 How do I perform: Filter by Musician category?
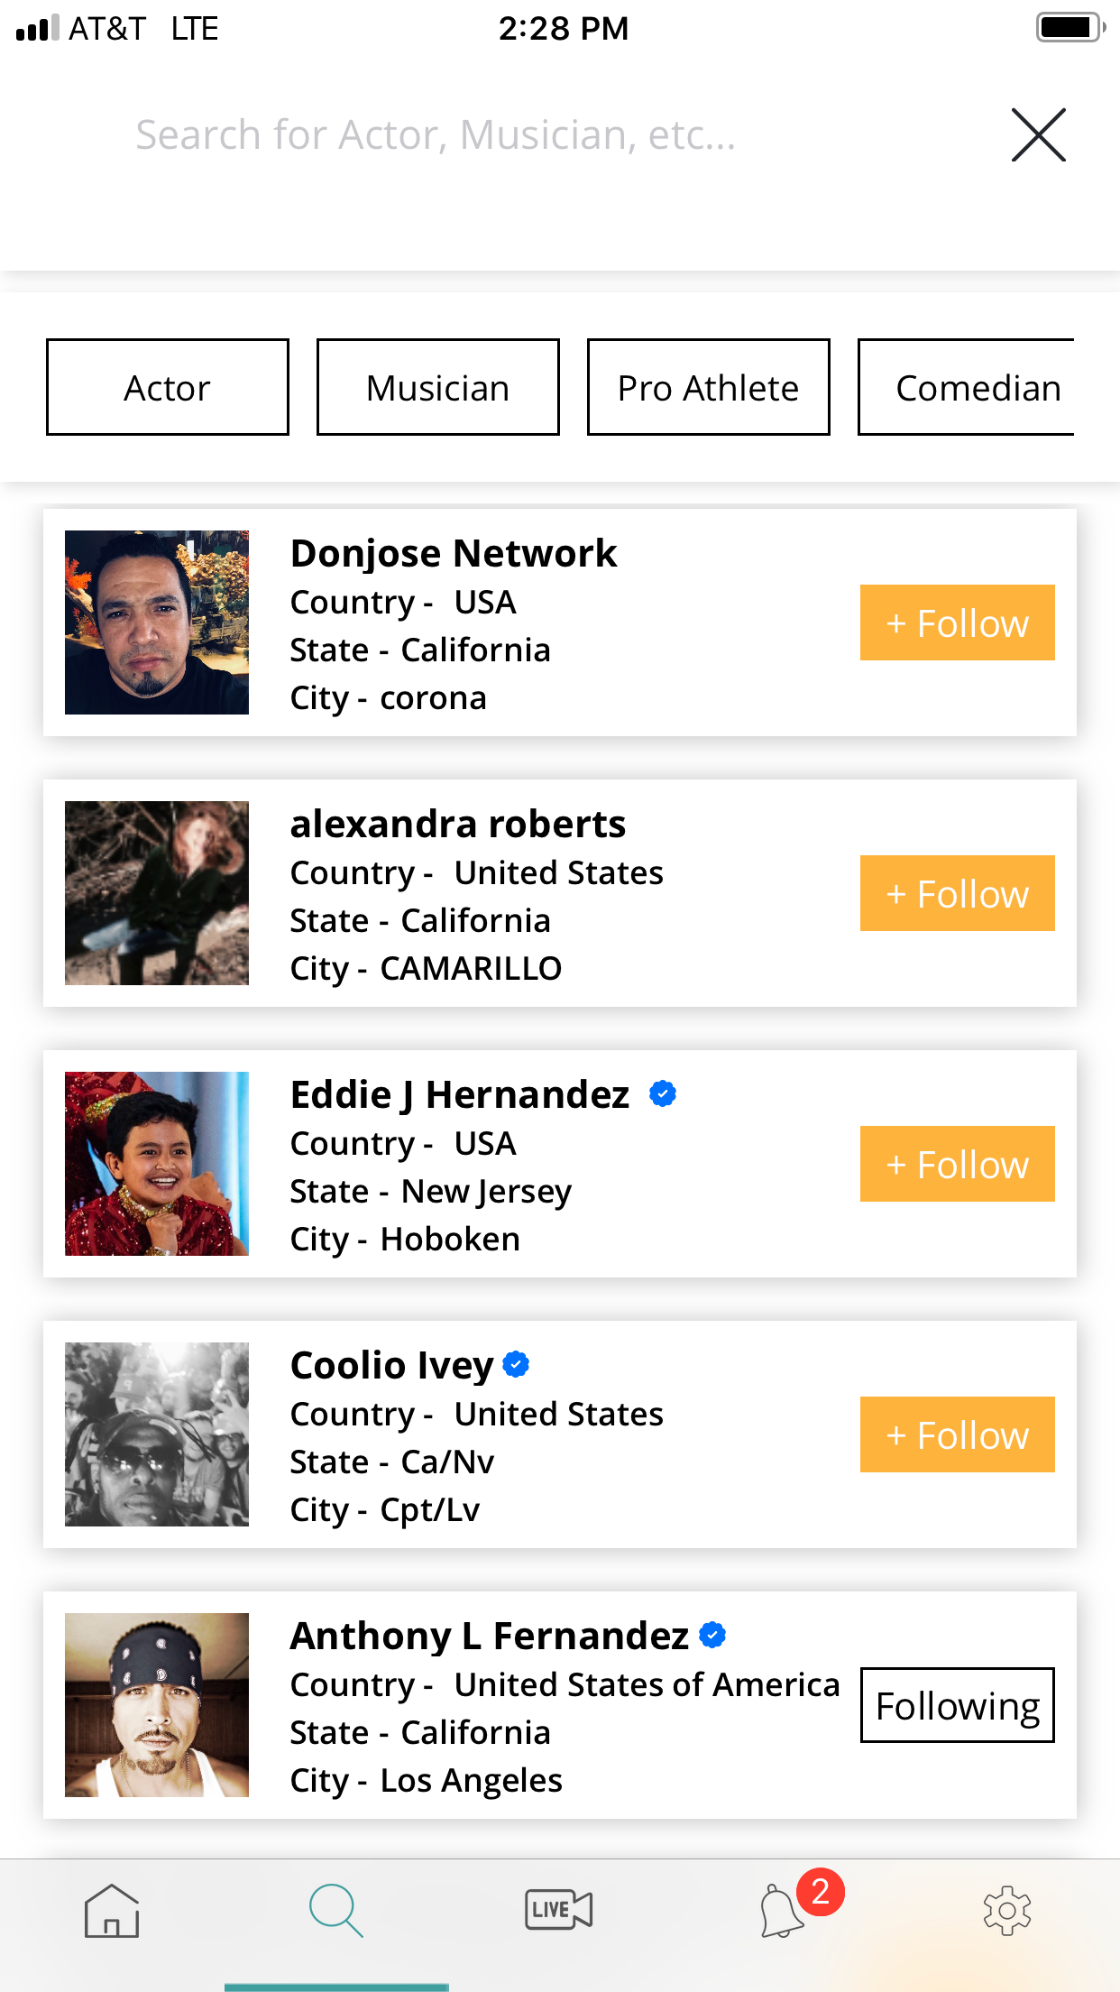pyautogui.click(x=438, y=388)
